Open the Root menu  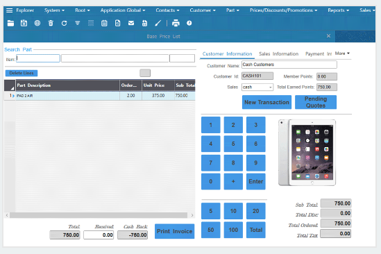83,10
